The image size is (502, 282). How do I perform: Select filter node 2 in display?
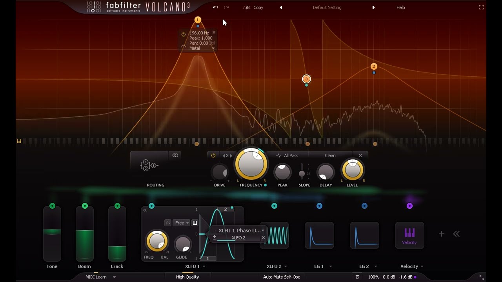pyautogui.click(x=374, y=67)
